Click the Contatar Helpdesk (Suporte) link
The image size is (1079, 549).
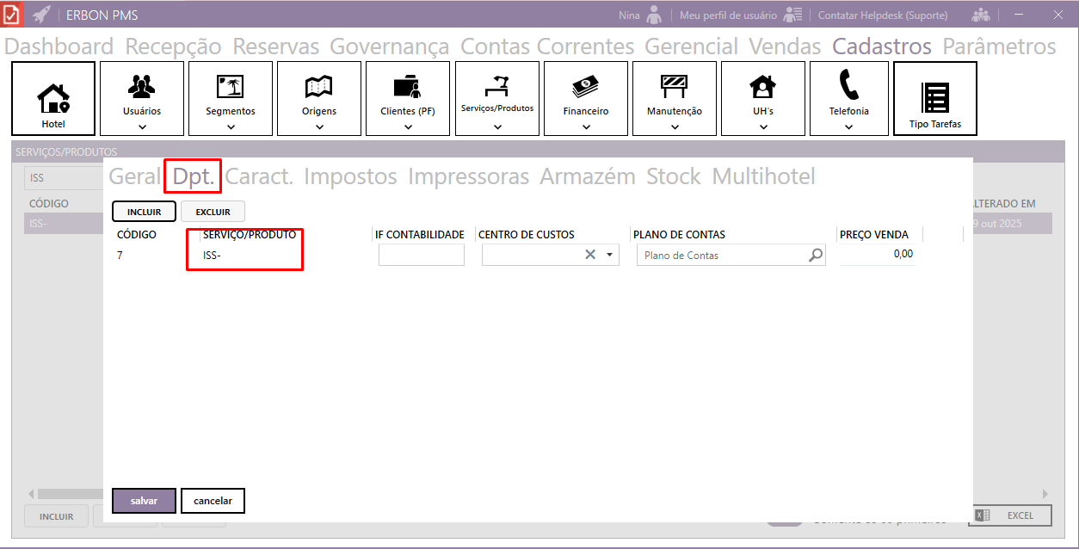(x=882, y=15)
